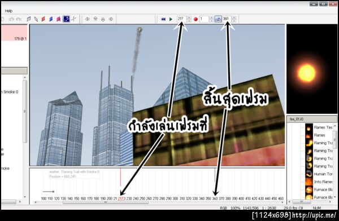Viewport: 339px width, 221px height.
Task: Click the downward diamond toolbar icon
Action: 103,19
